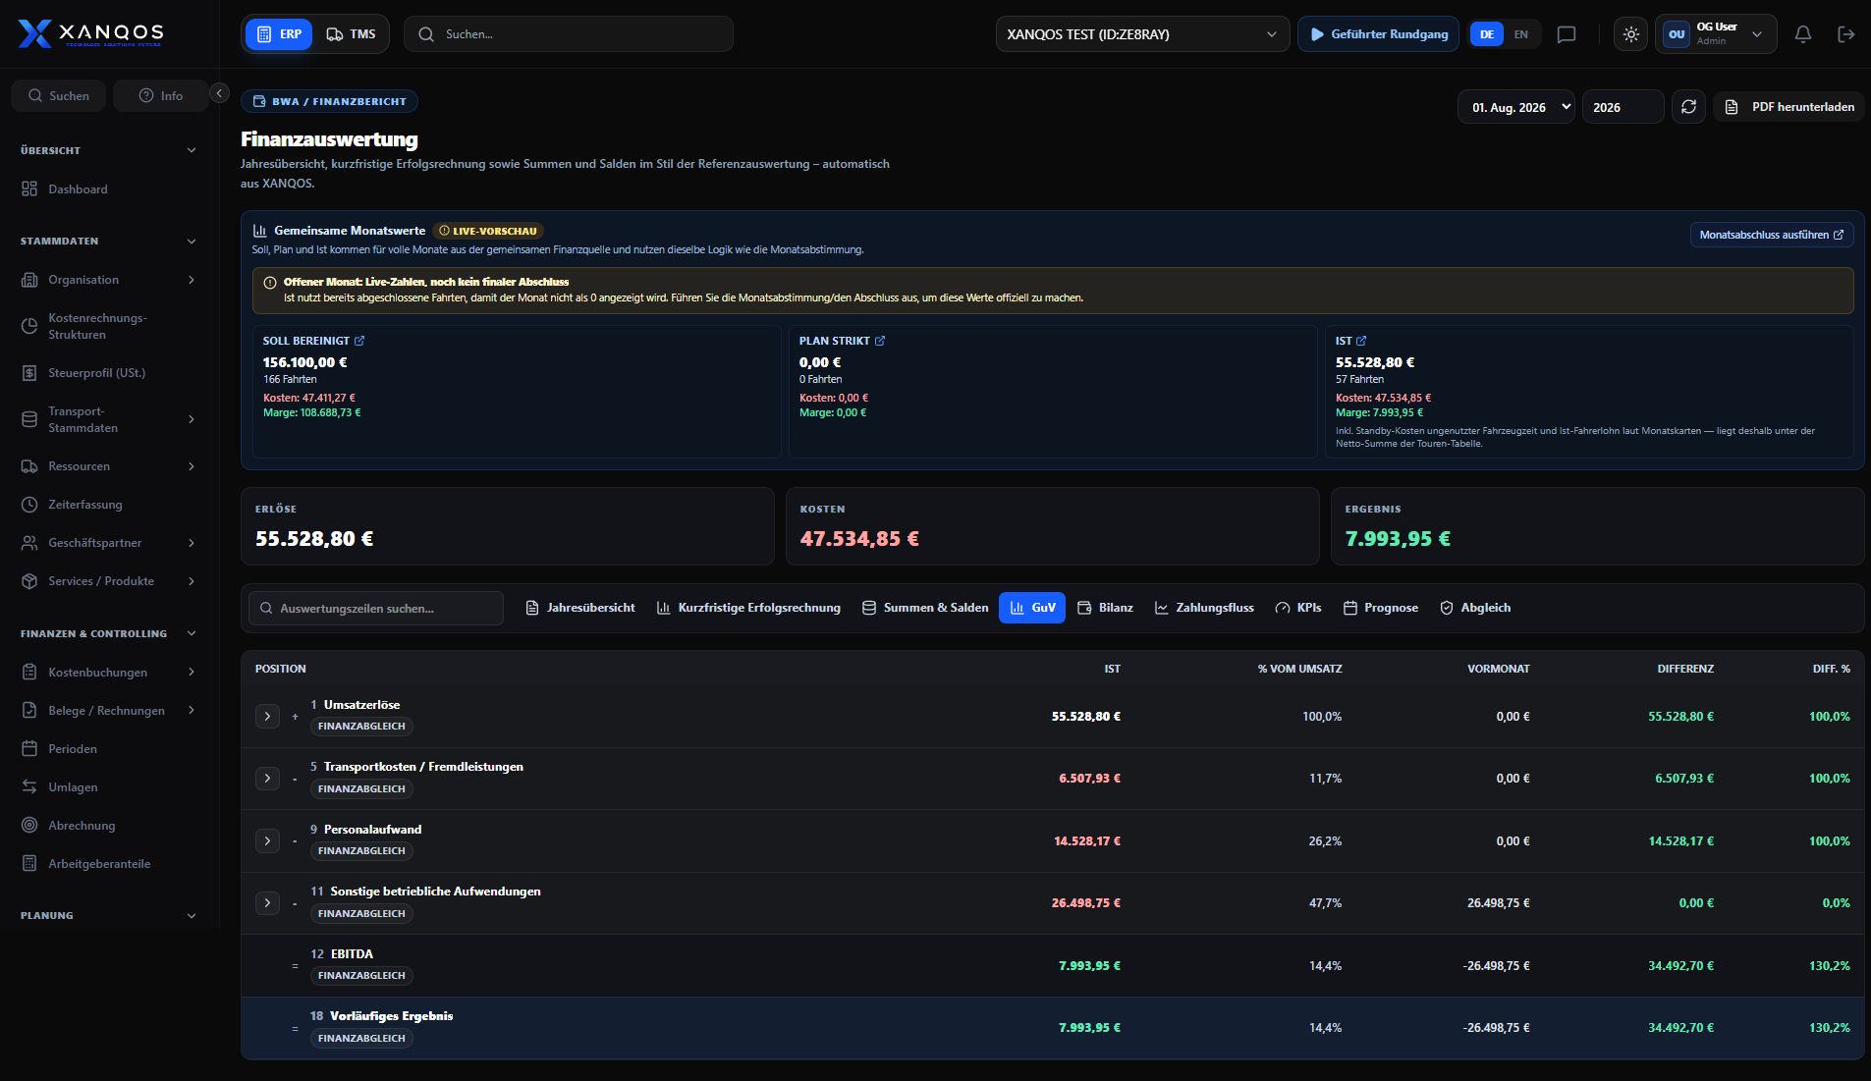
Task: Switch to the TMS module
Action: 351,34
